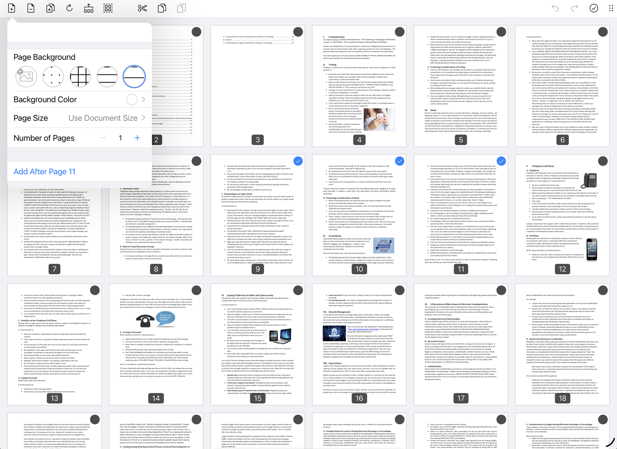Choose the selected narrow-lined page background
The height and width of the screenshot is (449, 617).
134,76
